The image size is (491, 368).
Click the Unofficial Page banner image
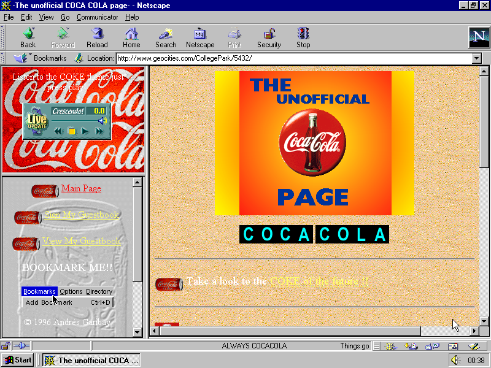[314, 144]
